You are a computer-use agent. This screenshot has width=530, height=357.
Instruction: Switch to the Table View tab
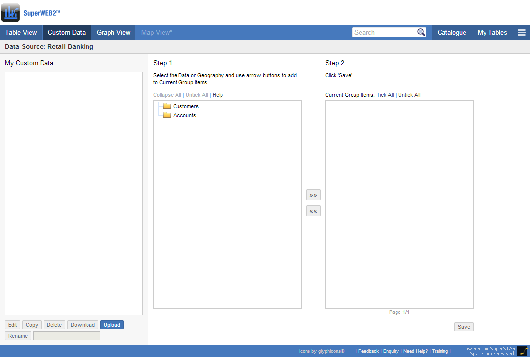tap(21, 33)
